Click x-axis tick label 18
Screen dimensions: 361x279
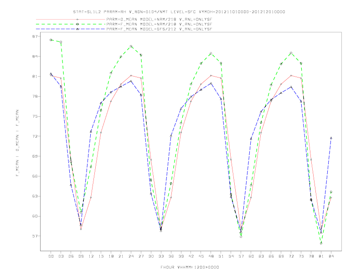[x=111, y=256]
